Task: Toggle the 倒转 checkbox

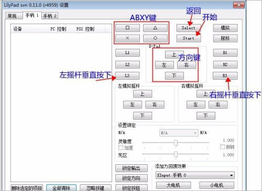Action: click(222, 147)
